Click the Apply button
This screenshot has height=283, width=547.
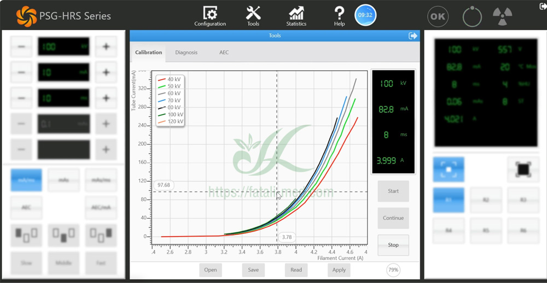(339, 270)
